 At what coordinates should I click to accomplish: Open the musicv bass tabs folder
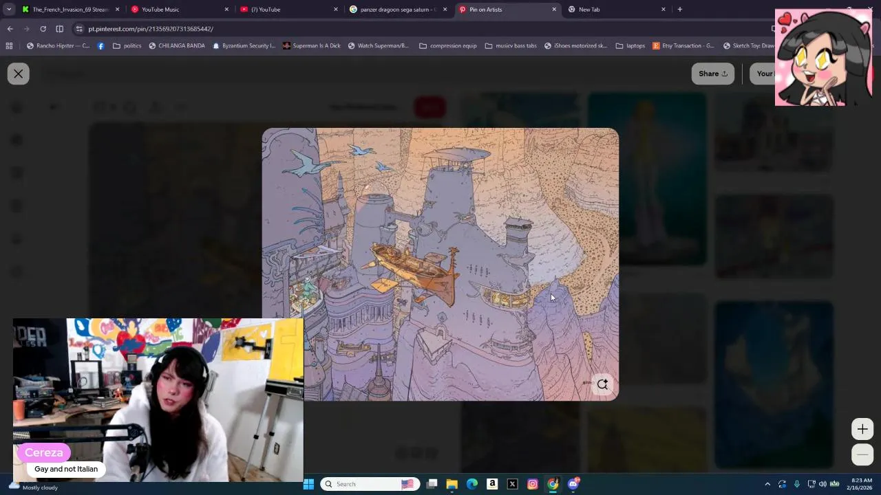click(511, 46)
